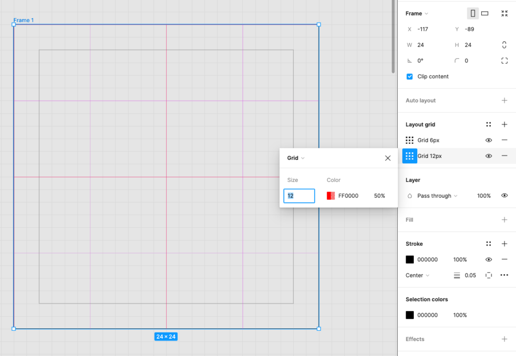Click the bottom-right frame resize handle
Image resolution: width=516 pixels, height=356 pixels.
[318, 328]
